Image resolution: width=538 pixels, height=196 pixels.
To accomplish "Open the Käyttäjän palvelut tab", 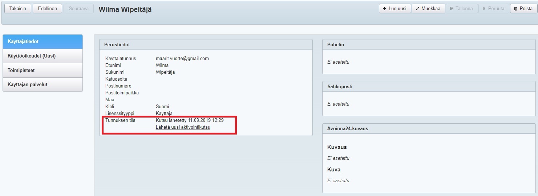I will [x=43, y=85].
